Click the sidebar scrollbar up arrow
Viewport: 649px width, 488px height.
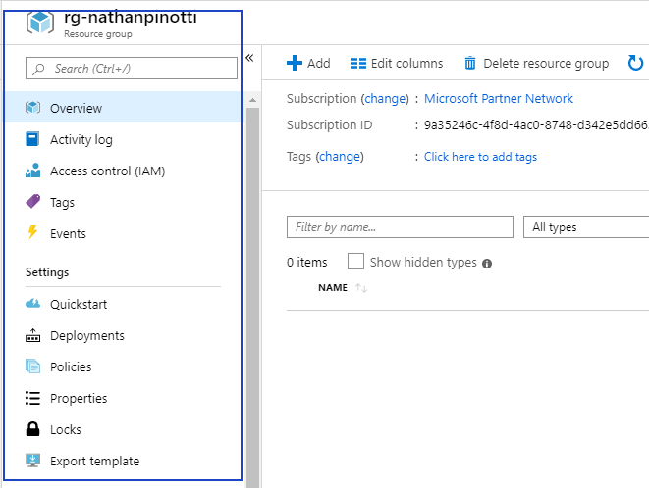pyautogui.click(x=252, y=100)
